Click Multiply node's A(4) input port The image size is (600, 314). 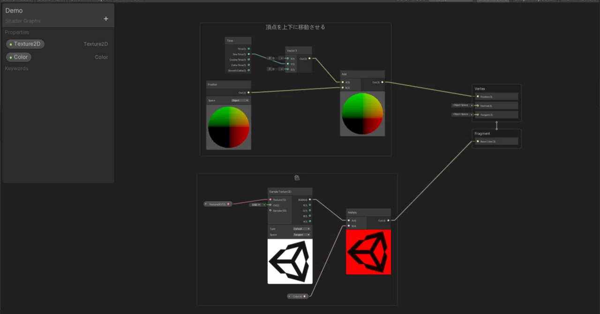(x=349, y=220)
